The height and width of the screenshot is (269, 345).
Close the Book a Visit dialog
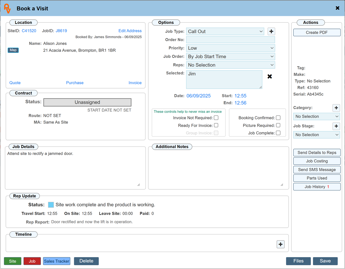pos(337,8)
